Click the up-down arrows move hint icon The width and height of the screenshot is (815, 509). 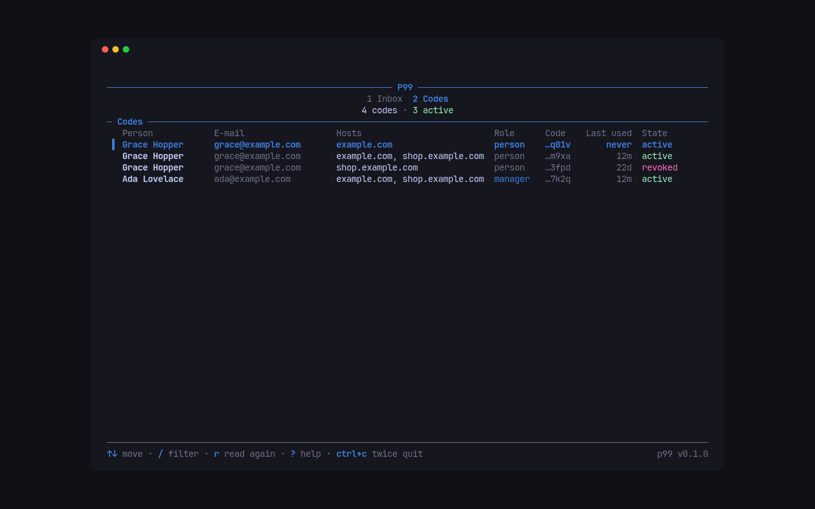click(112, 454)
